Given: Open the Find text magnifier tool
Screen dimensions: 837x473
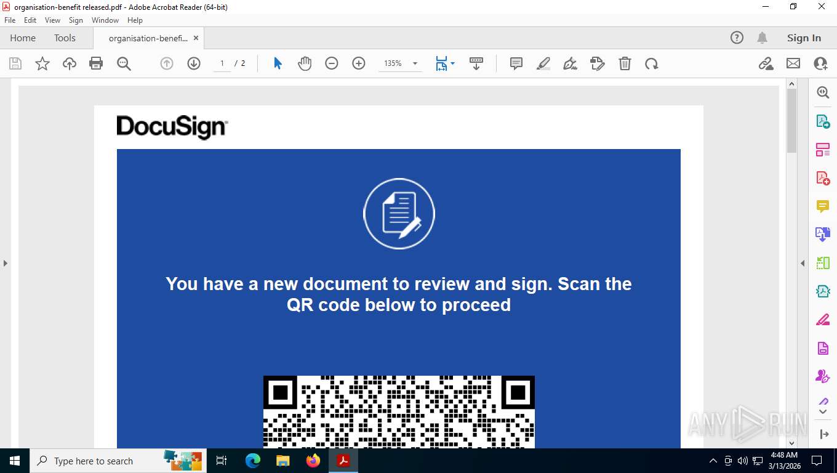Looking at the screenshot, I should [x=124, y=63].
